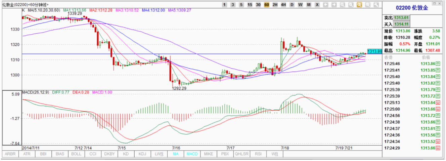Open the MACD indicator tab
Screen dimensions: 446x161
(x=192, y=154)
